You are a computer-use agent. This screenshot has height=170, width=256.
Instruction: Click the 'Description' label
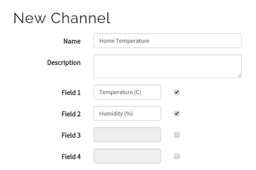pyautogui.click(x=64, y=63)
